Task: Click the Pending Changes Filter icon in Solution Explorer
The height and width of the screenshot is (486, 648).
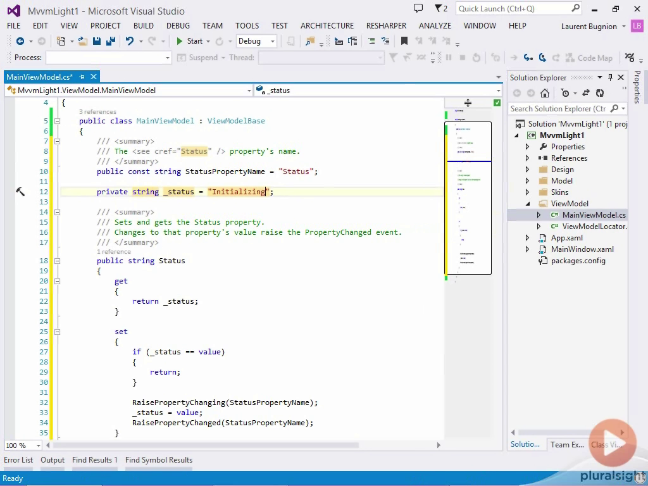Action: [565, 93]
